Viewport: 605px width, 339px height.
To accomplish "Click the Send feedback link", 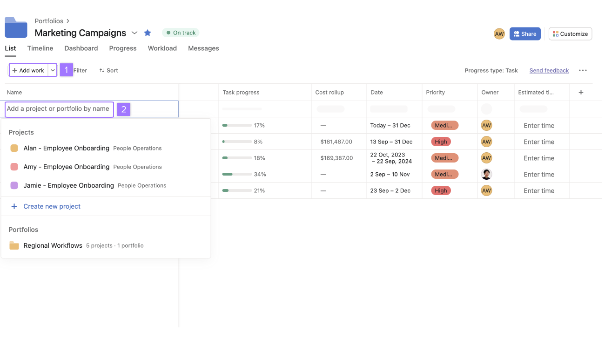I will (549, 71).
